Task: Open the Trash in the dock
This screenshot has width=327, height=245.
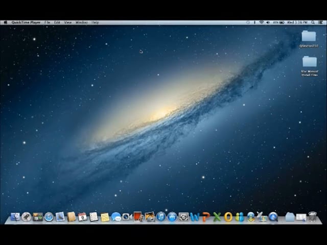Action: (312, 216)
